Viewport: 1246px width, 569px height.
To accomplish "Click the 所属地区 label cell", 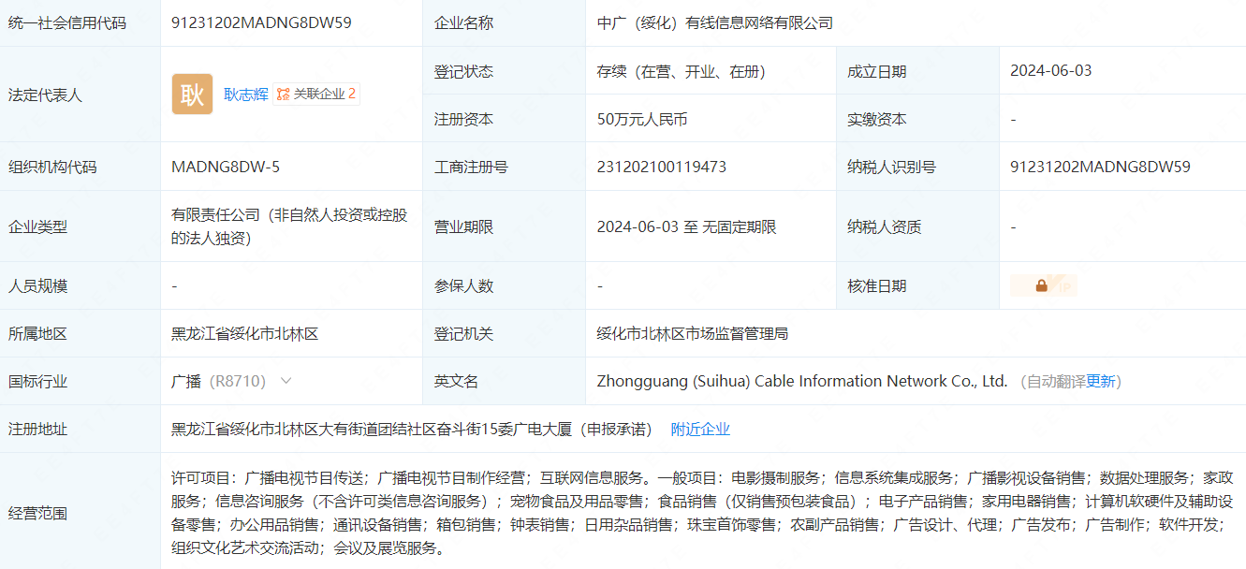I will tap(81, 334).
